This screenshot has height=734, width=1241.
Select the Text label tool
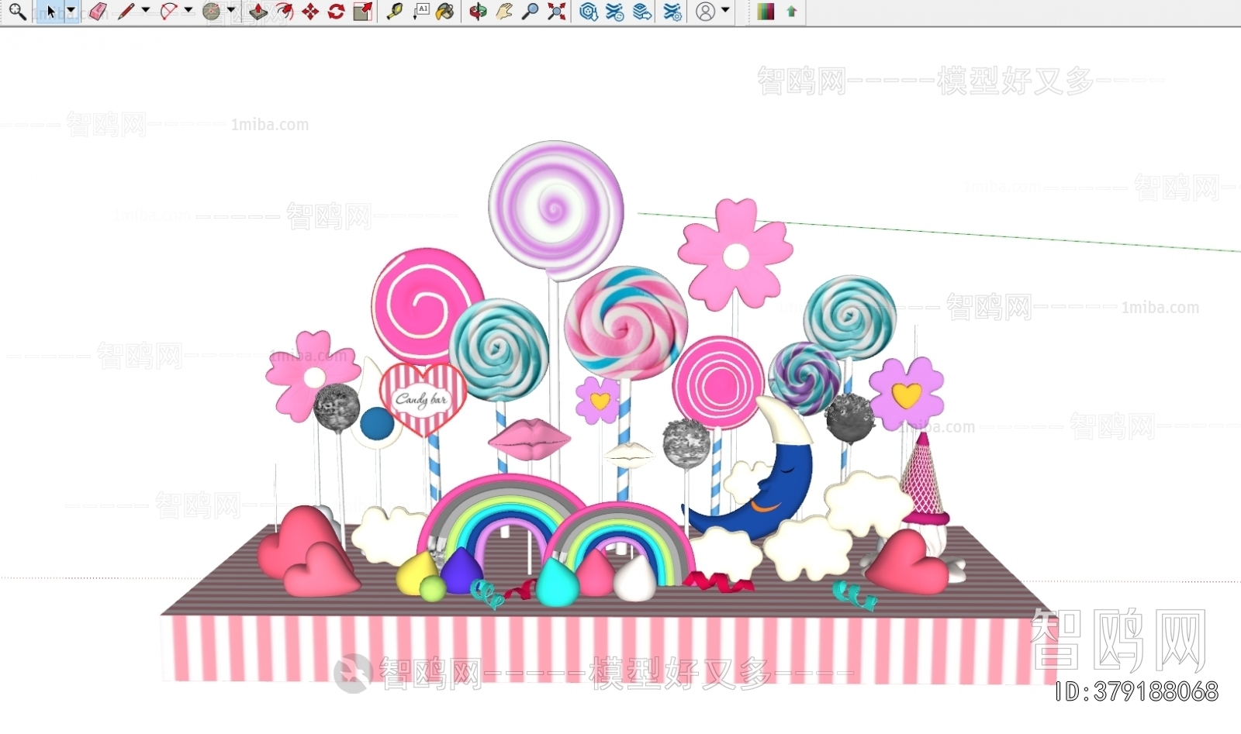421,12
